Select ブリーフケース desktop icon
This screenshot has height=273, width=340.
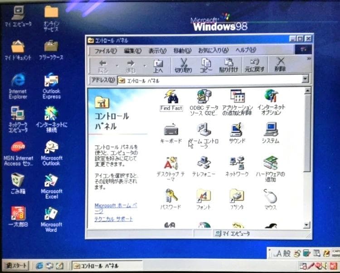click(51, 50)
